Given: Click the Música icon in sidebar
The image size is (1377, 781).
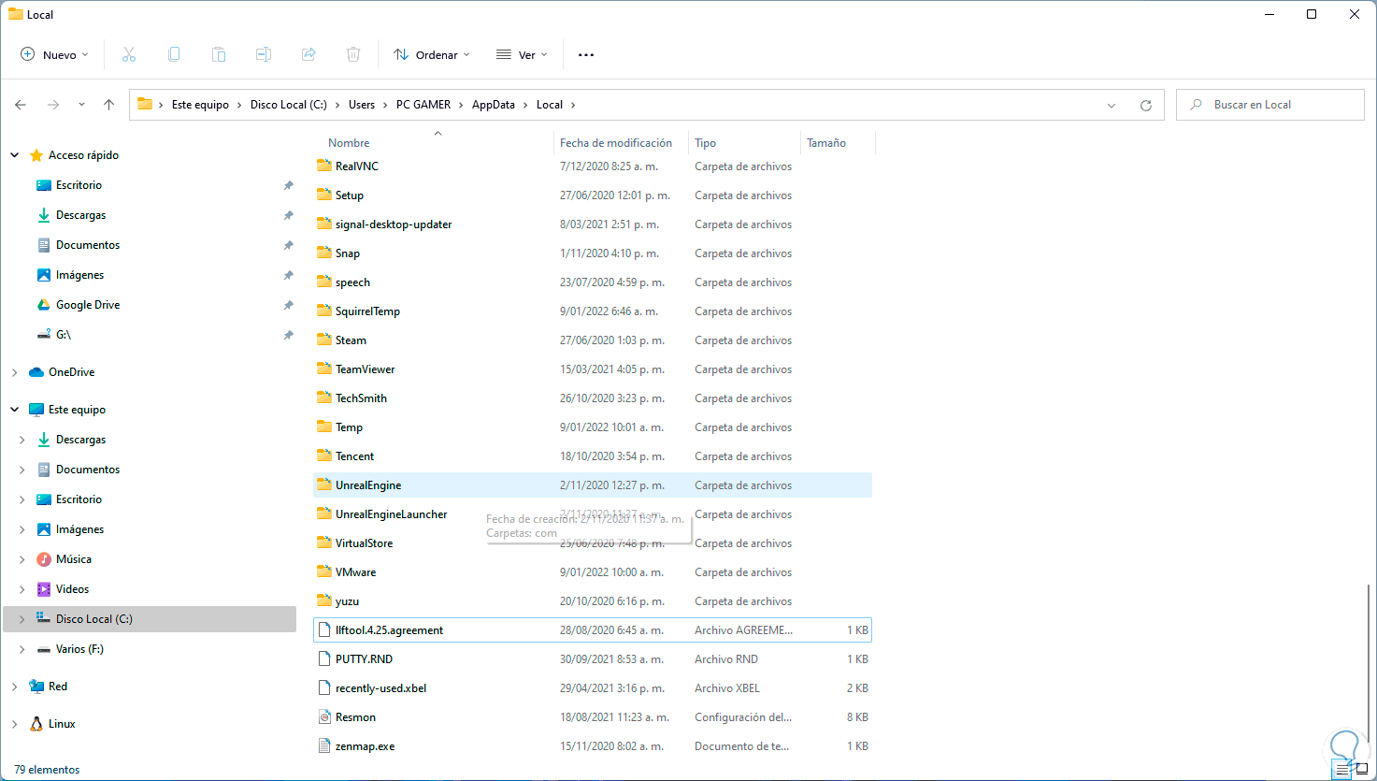Looking at the screenshot, I should click(43, 559).
